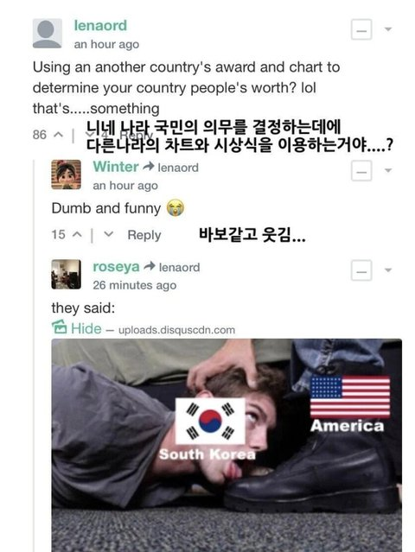Click lenaord's default gray avatar

[48, 34]
